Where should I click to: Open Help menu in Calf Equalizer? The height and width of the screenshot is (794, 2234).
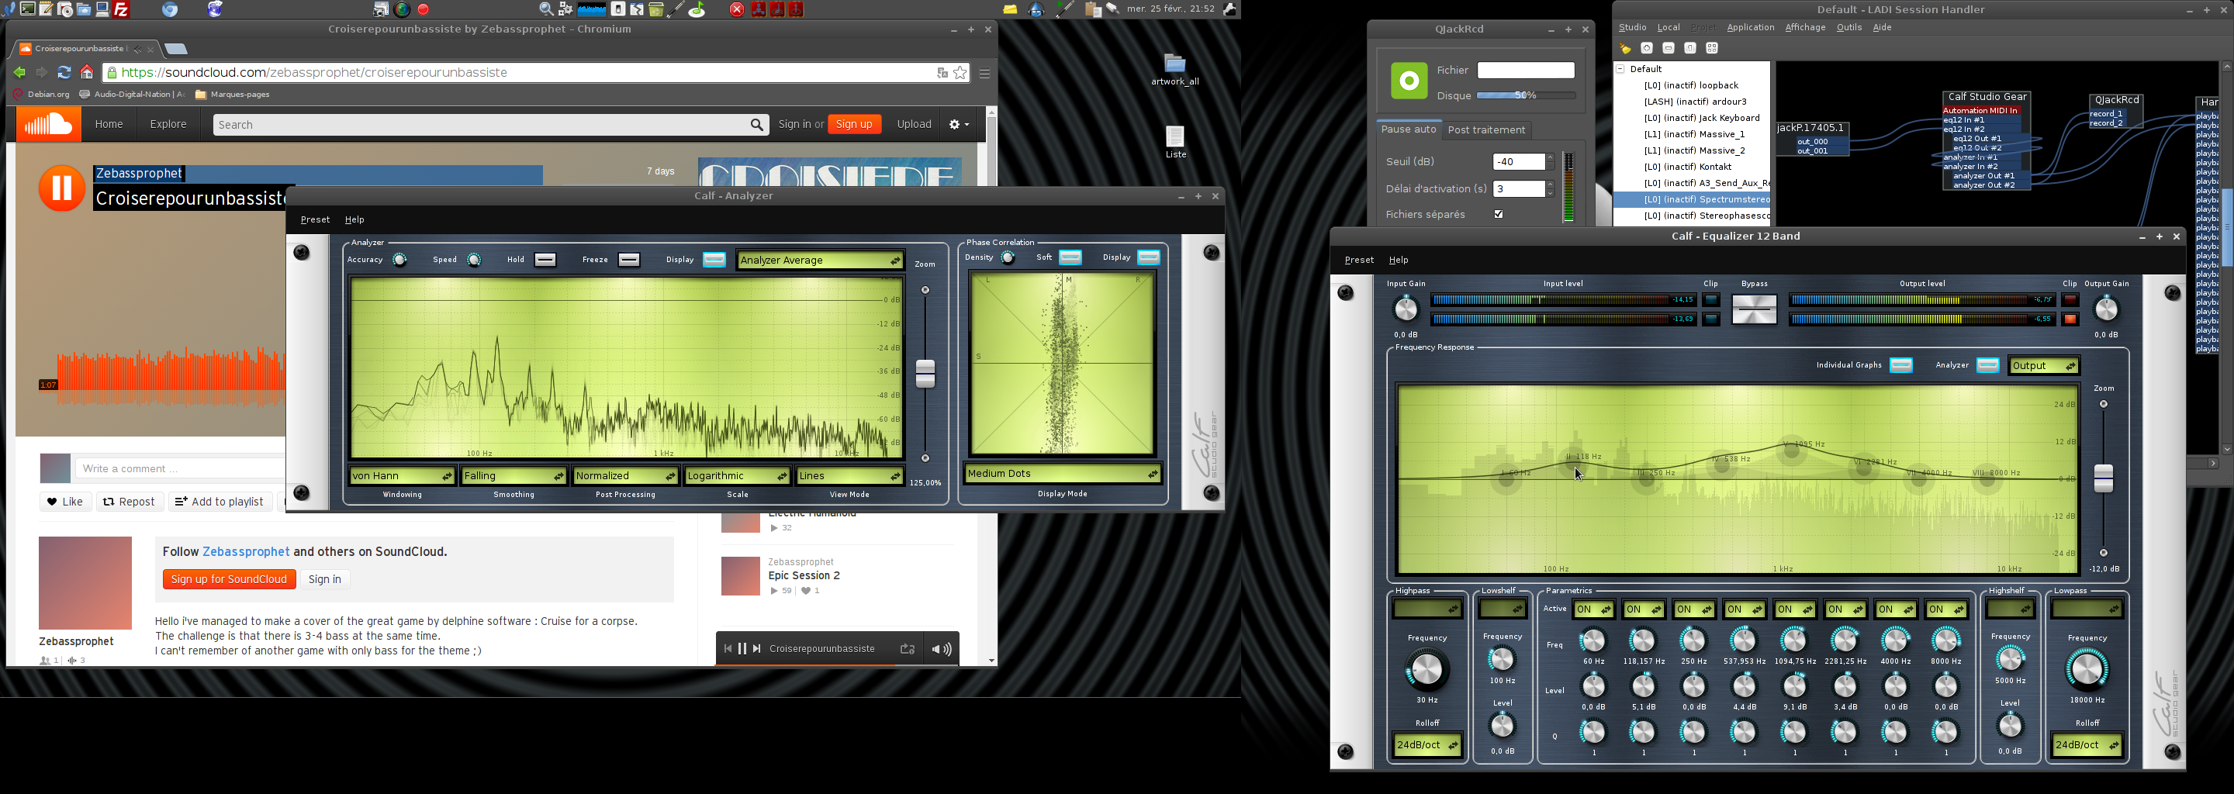(x=1398, y=260)
